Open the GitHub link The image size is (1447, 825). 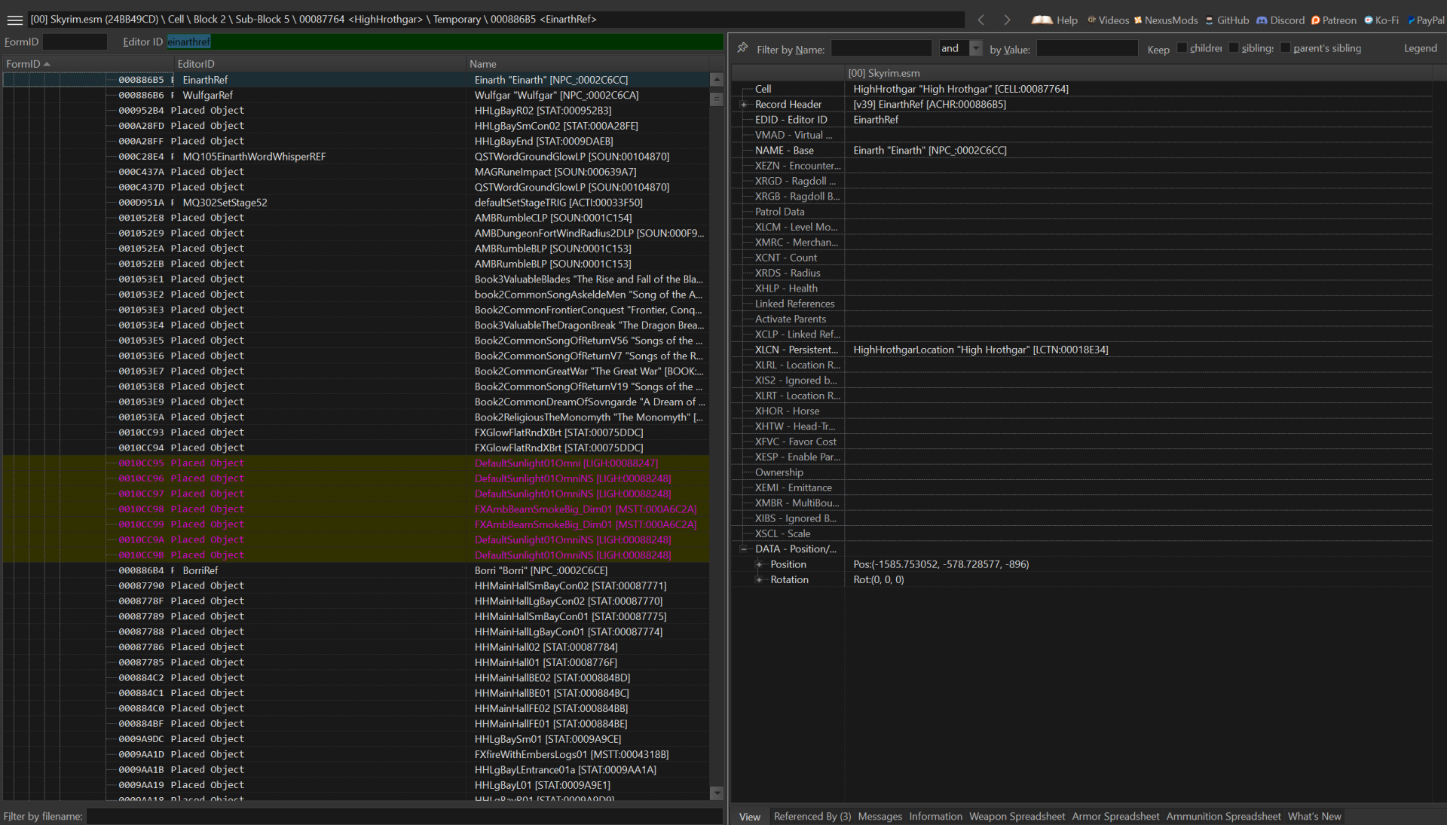pos(1227,20)
